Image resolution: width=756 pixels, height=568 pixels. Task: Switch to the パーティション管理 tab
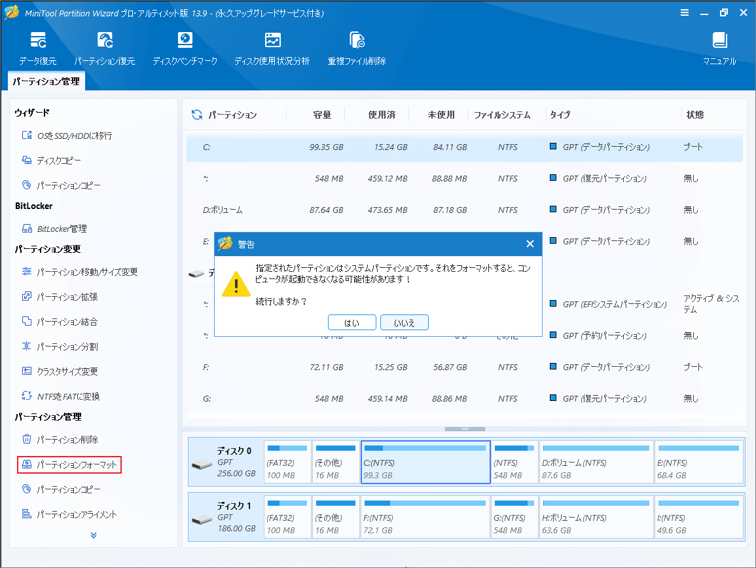click(46, 81)
